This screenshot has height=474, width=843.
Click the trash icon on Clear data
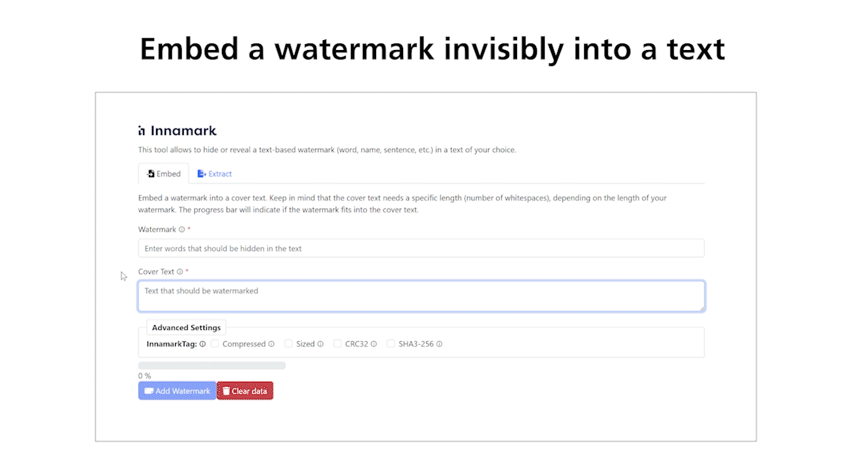pos(225,390)
